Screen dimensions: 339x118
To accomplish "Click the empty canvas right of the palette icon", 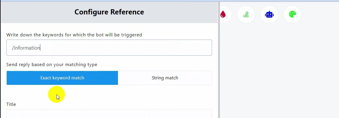I will pyautogui.click(x=322, y=14).
